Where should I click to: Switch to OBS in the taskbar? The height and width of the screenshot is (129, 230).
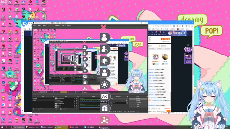coord(18,127)
